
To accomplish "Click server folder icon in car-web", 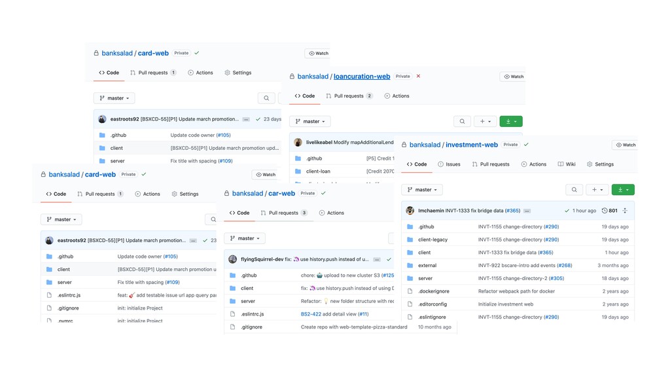I will (232, 301).
